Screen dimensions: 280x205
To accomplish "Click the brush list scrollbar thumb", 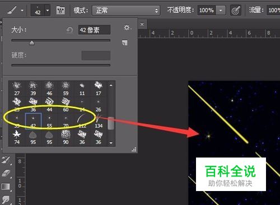I will click(x=111, y=123).
